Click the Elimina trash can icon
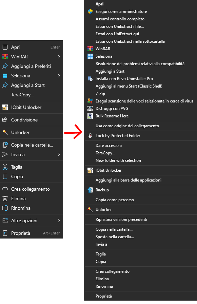 pos(5,198)
